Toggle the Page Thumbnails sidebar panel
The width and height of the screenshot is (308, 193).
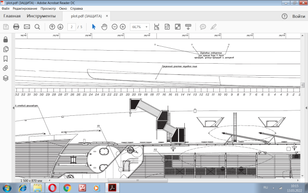(x=6, y=49)
